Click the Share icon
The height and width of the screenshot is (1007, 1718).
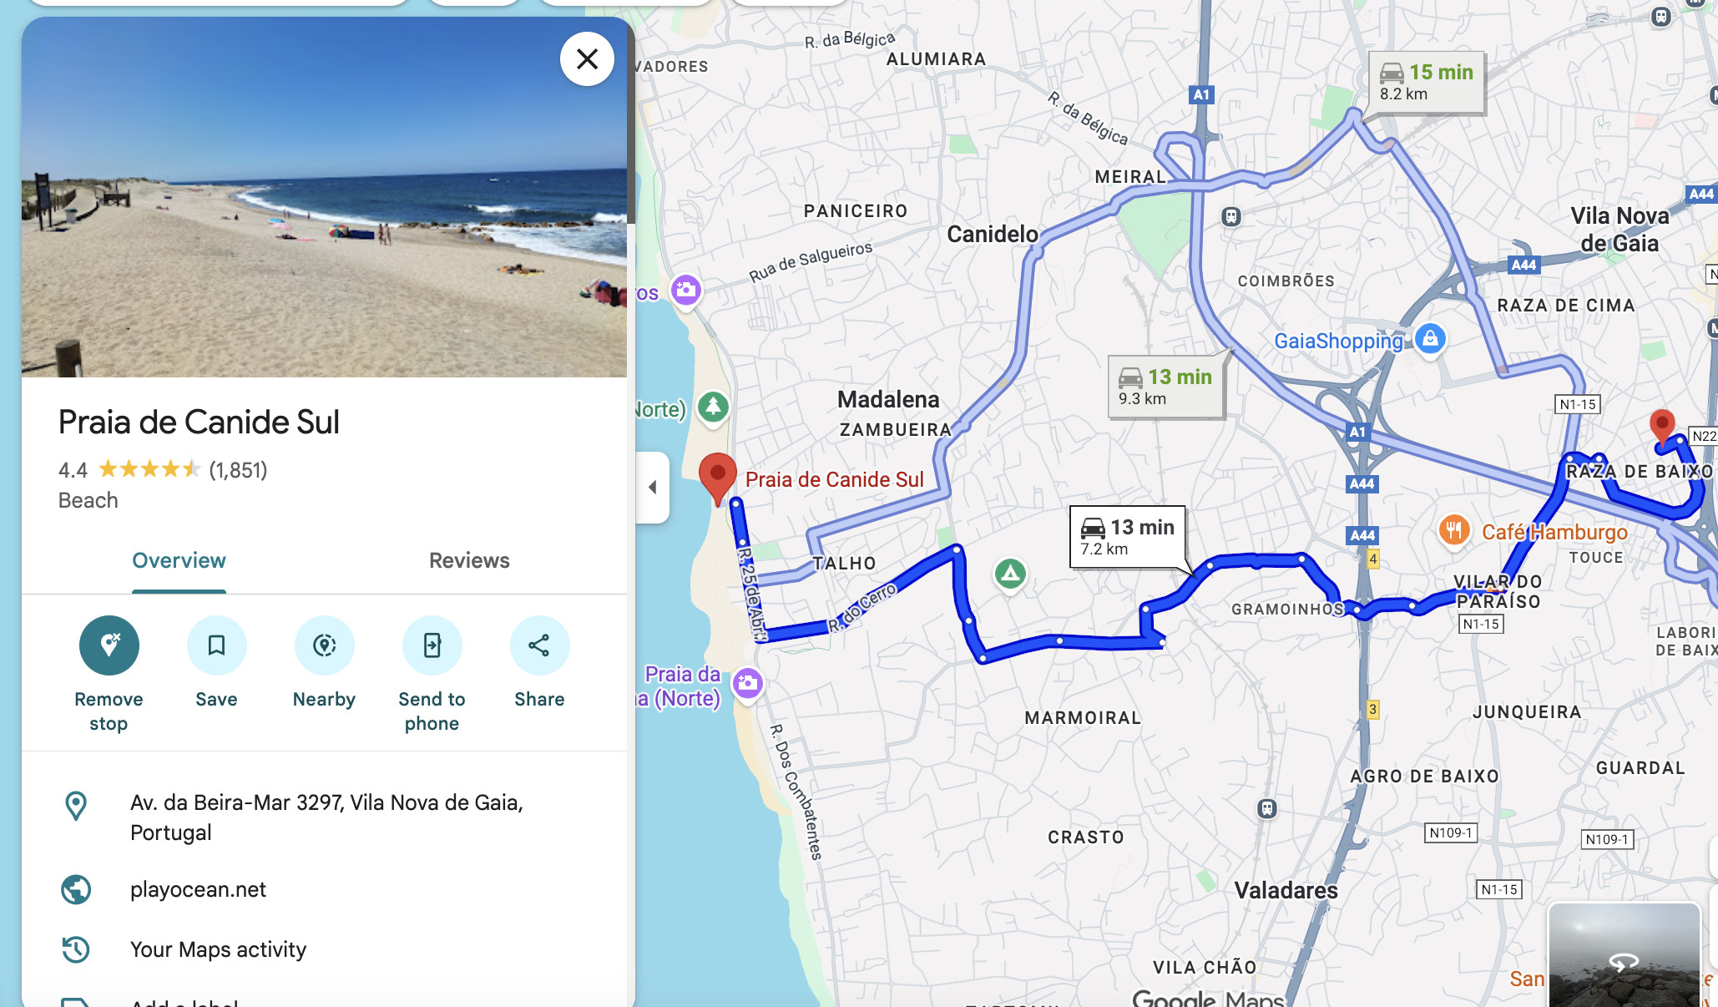pos(540,645)
